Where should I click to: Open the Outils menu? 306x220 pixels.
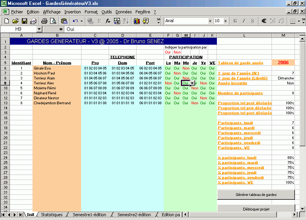click(x=107, y=12)
